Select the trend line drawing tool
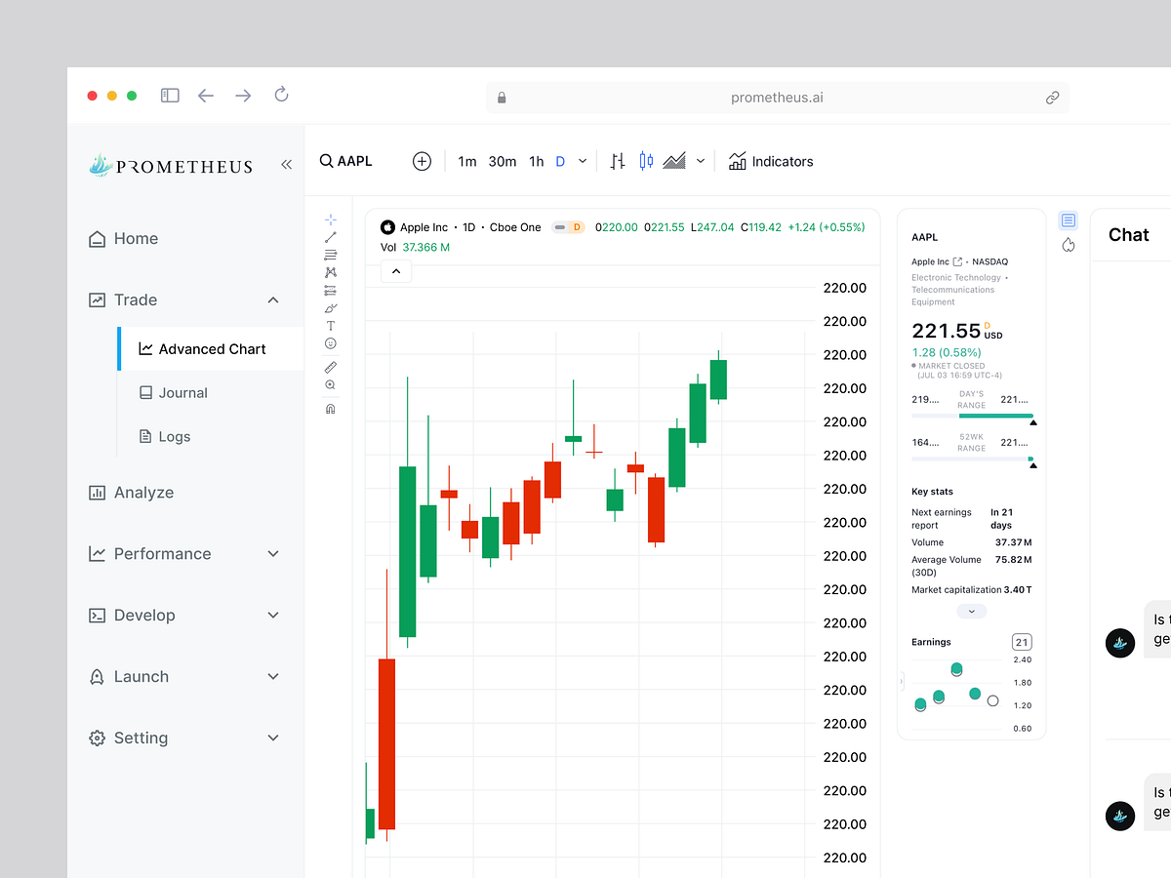This screenshot has width=1171, height=878. tap(331, 237)
